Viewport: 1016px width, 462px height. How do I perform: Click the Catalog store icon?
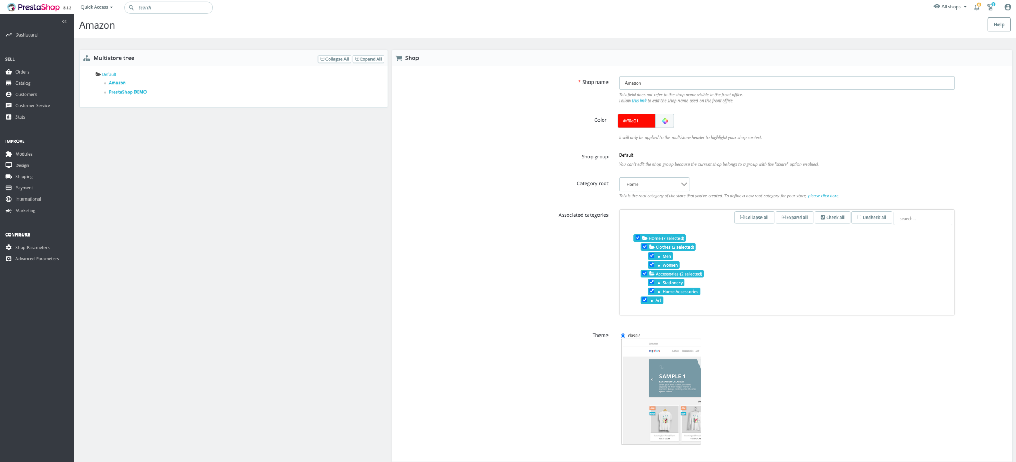tap(8, 83)
